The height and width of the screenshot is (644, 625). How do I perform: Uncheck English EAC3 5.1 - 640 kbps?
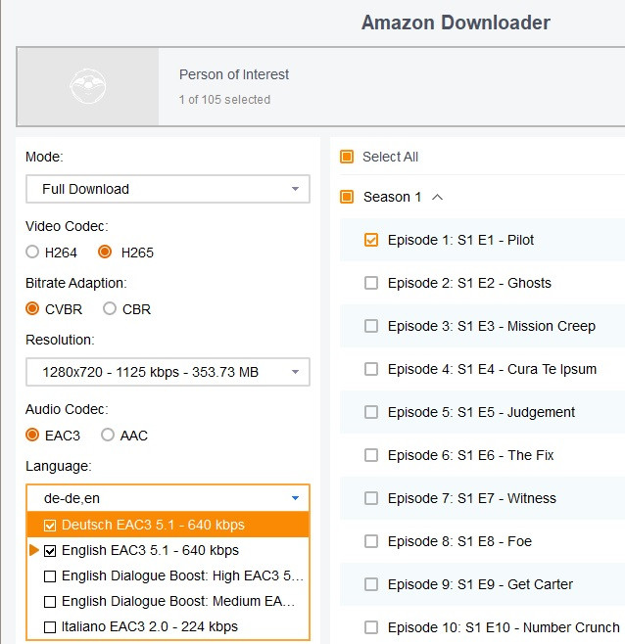51,550
